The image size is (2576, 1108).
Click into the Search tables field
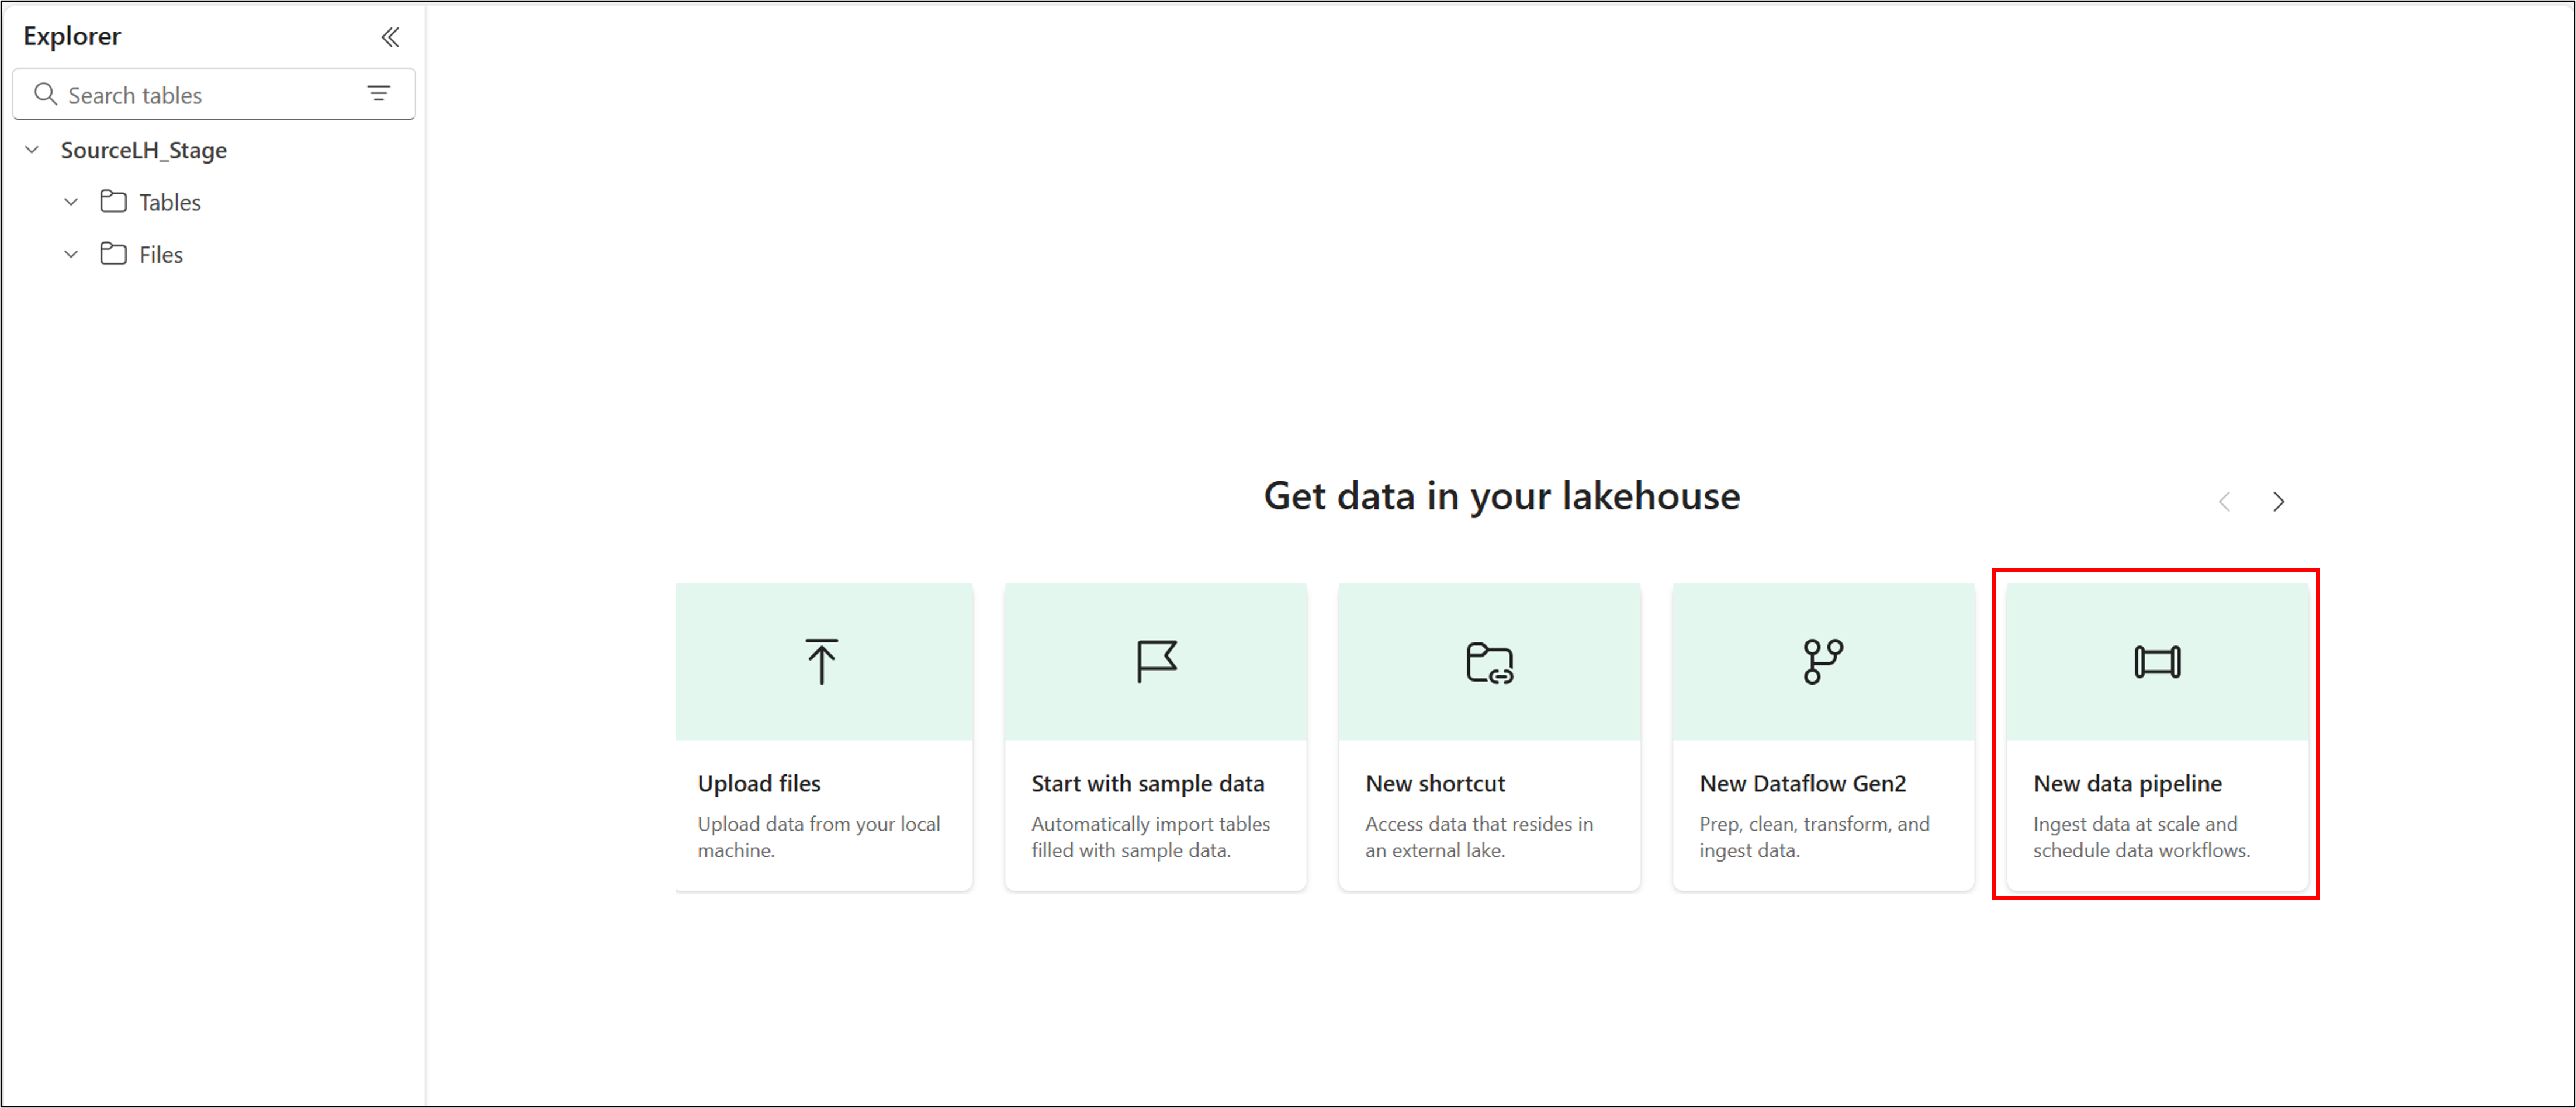coord(200,95)
